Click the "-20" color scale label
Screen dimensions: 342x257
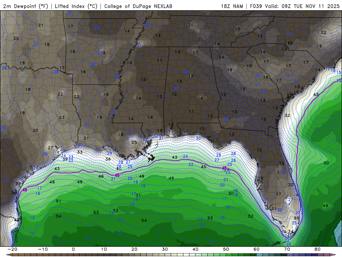click(x=12, y=249)
